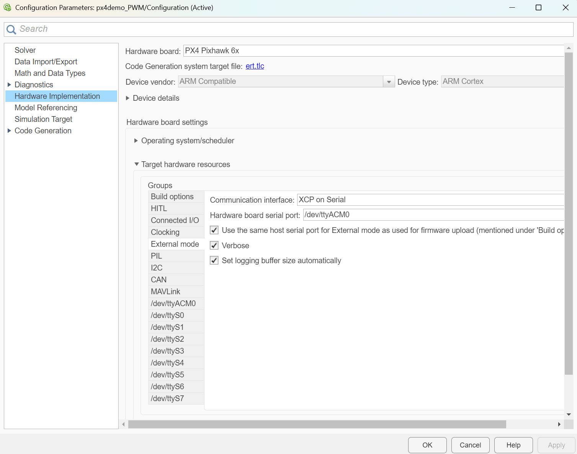
Task: Switch to the MAVLink group
Action: [x=165, y=291]
